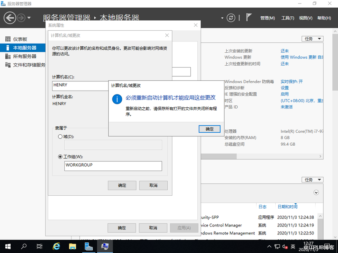Sort events by 日期和时间 column header
The height and width of the screenshot is (253, 338).
click(287, 207)
